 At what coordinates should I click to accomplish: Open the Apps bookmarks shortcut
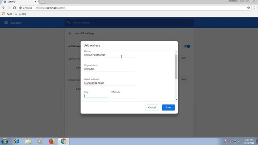pyautogui.click(x=7, y=14)
